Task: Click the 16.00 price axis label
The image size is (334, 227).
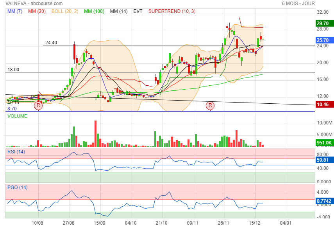Action: tap(323, 79)
